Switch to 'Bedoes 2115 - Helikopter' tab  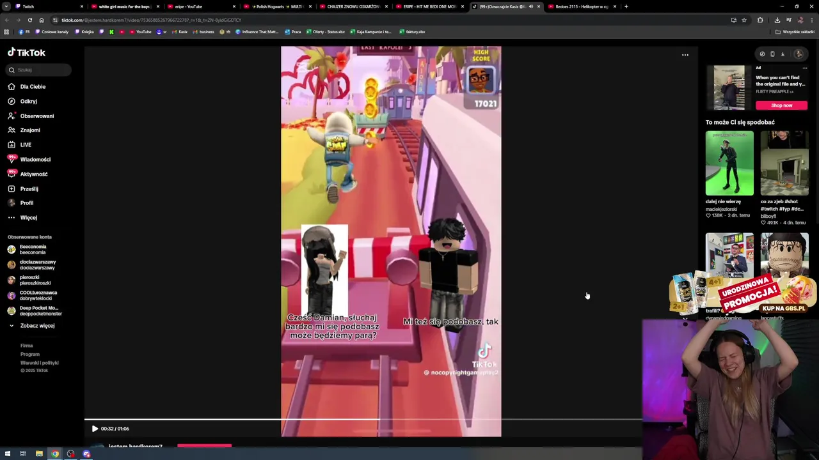(582, 6)
